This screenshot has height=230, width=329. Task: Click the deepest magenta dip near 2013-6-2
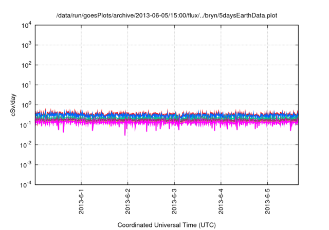click(125, 134)
